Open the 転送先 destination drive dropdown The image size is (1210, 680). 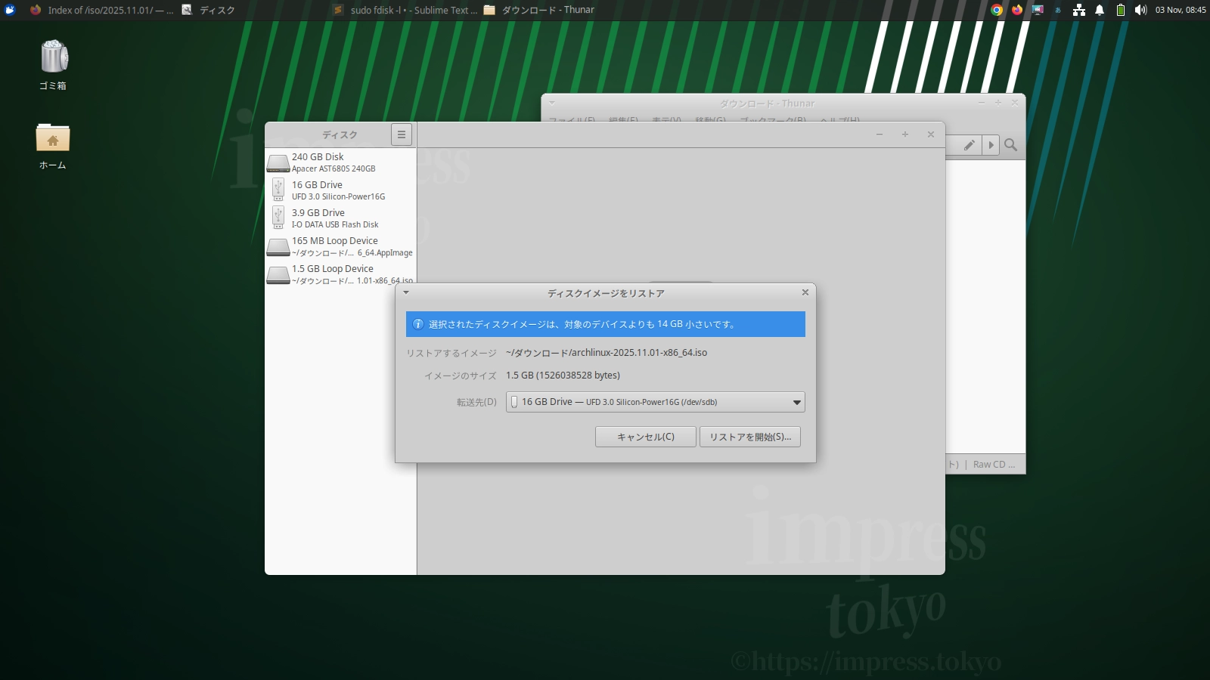pyautogui.click(x=655, y=402)
